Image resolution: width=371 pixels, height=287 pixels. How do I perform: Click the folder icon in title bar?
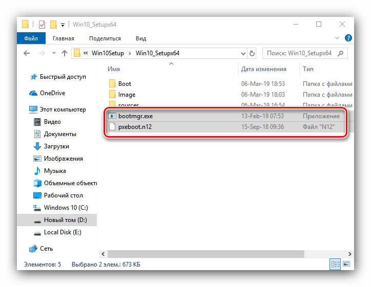click(25, 24)
